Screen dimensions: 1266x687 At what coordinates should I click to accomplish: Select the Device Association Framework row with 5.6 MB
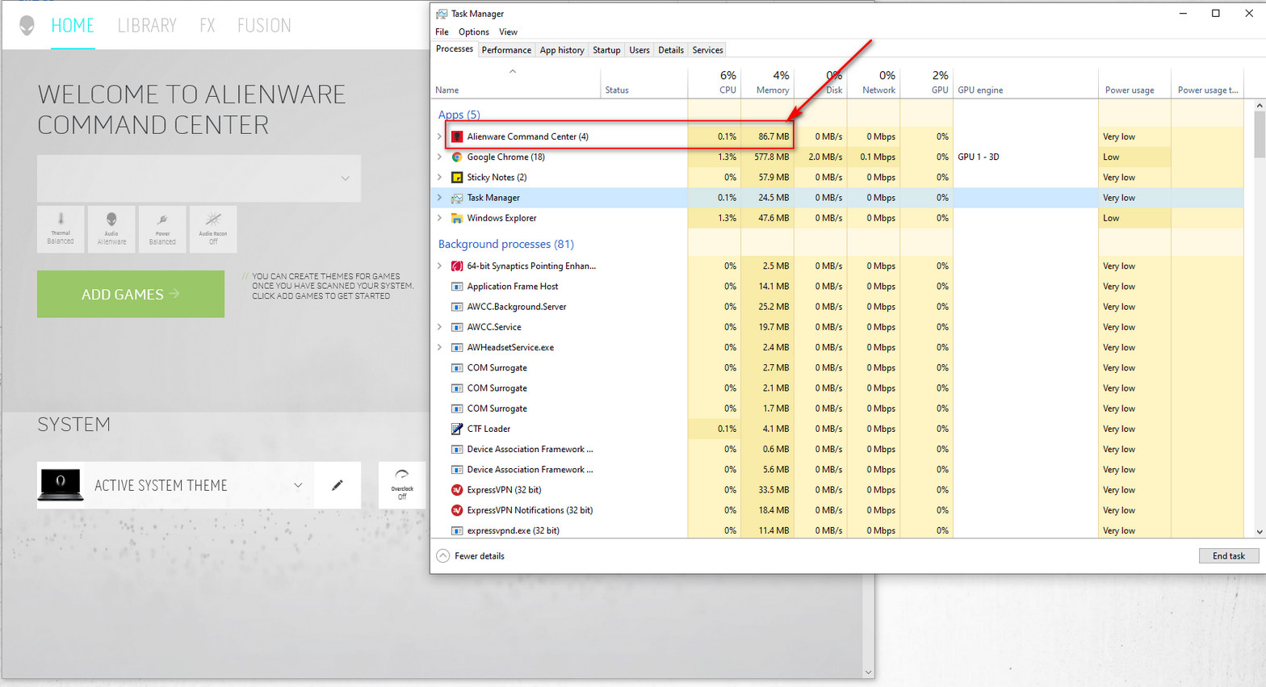[837, 470]
